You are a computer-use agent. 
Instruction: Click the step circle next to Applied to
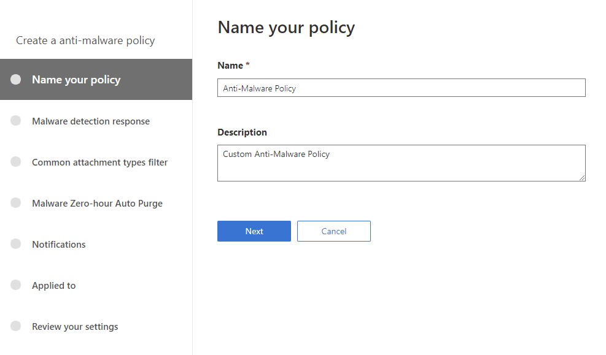click(16, 285)
